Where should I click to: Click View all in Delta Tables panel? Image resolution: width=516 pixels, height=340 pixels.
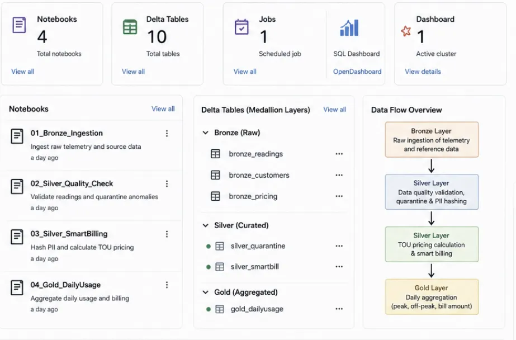point(335,110)
